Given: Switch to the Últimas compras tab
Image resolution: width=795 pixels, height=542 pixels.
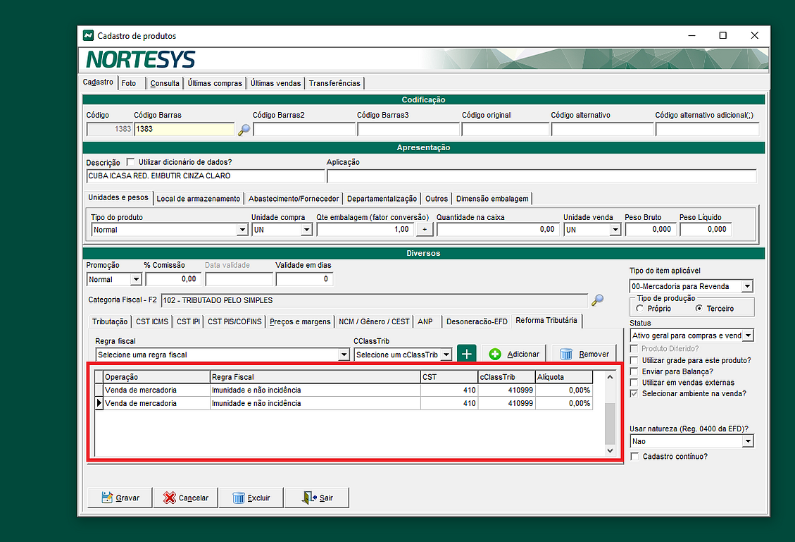Looking at the screenshot, I should pyautogui.click(x=215, y=83).
